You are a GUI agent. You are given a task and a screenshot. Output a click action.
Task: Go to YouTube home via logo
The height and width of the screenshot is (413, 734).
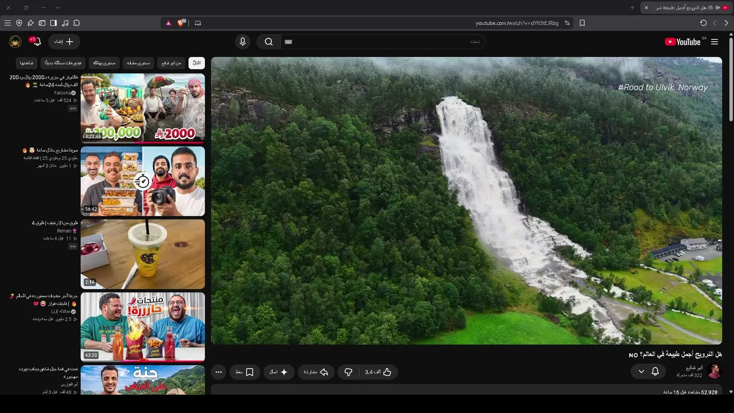click(x=682, y=42)
